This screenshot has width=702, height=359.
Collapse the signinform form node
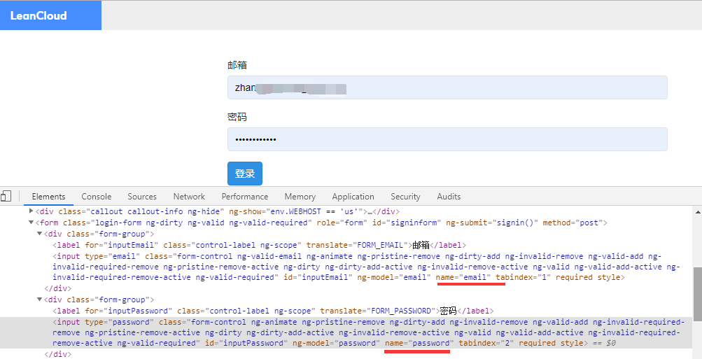tap(31, 223)
